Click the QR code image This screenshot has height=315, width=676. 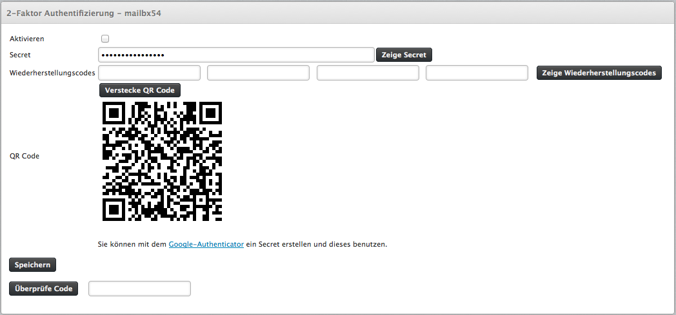[x=162, y=162]
